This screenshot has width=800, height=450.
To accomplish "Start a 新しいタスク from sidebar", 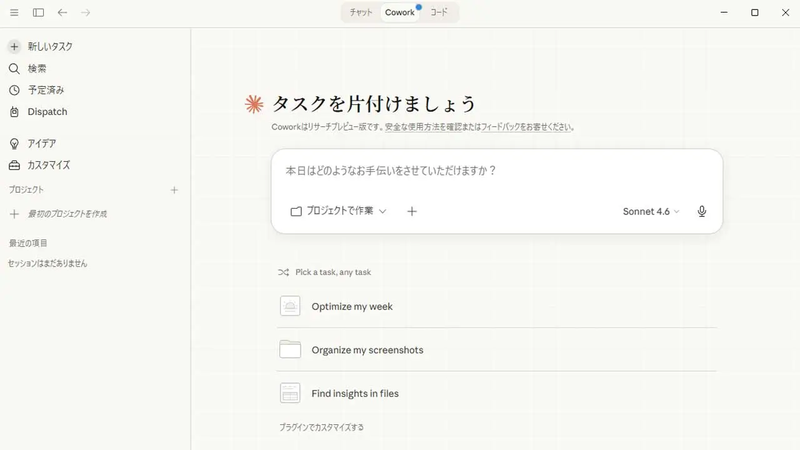I will [50, 47].
